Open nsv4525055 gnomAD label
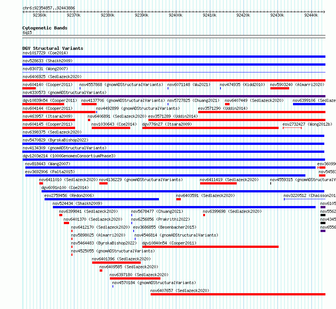This screenshot has height=309, width=336. [x=113, y=251]
